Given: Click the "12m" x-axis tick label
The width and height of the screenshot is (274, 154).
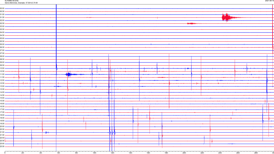Looking at the screenshot, I should (112, 153).
